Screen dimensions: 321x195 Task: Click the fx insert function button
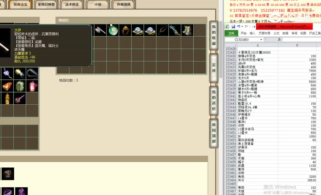coord(279,40)
